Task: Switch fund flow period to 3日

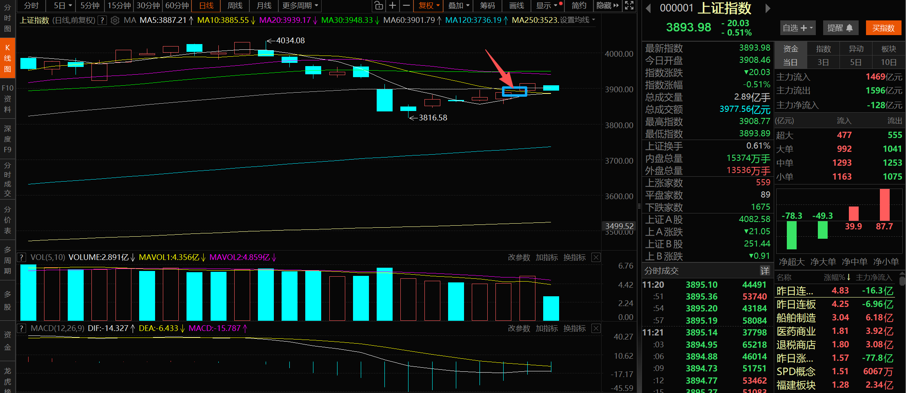Action: point(823,62)
